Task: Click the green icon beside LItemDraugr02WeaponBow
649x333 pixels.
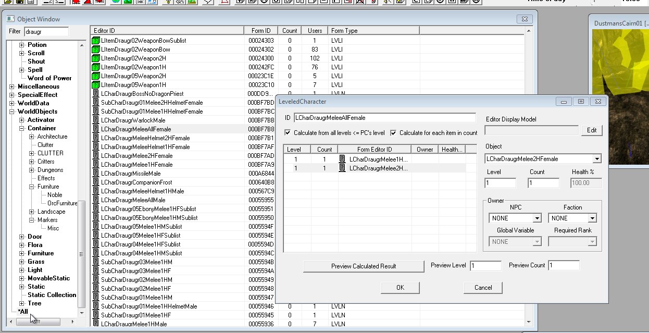Action: point(95,50)
